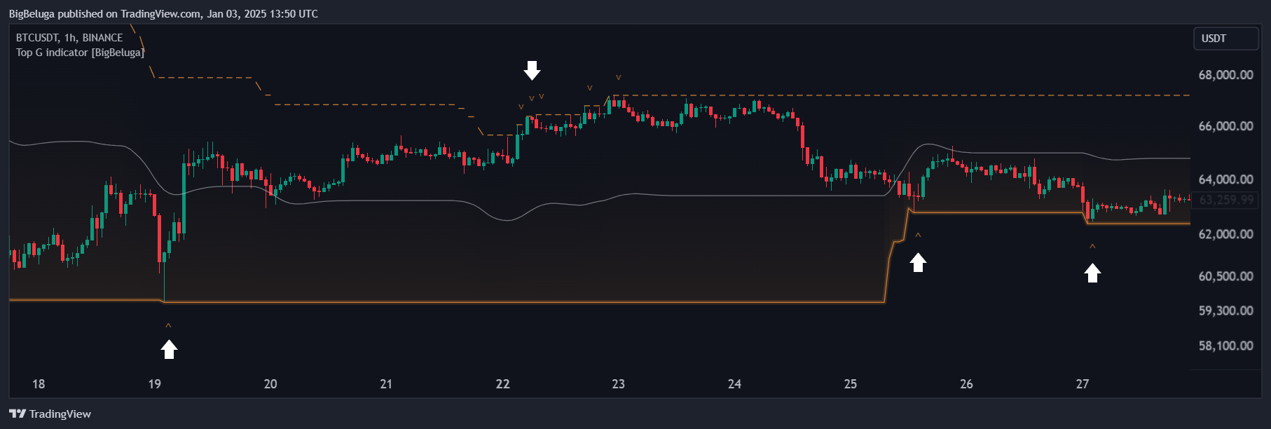The width and height of the screenshot is (1271, 429).
Task: Click the 68,000.00 price axis label
Action: pyautogui.click(x=1225, y=75)
